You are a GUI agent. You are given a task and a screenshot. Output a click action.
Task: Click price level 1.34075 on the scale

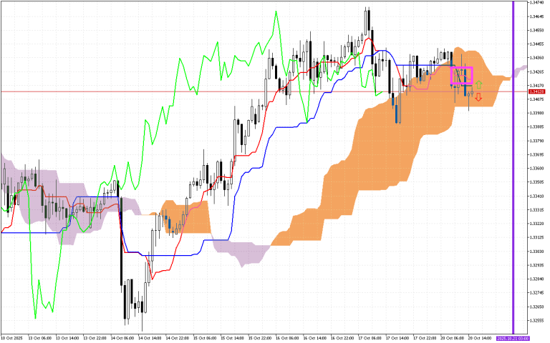pyautogui.click(x=537, y=99)
